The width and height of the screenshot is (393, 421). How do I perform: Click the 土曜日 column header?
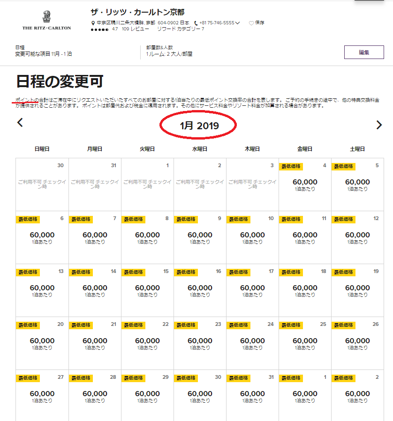(357, 149)
